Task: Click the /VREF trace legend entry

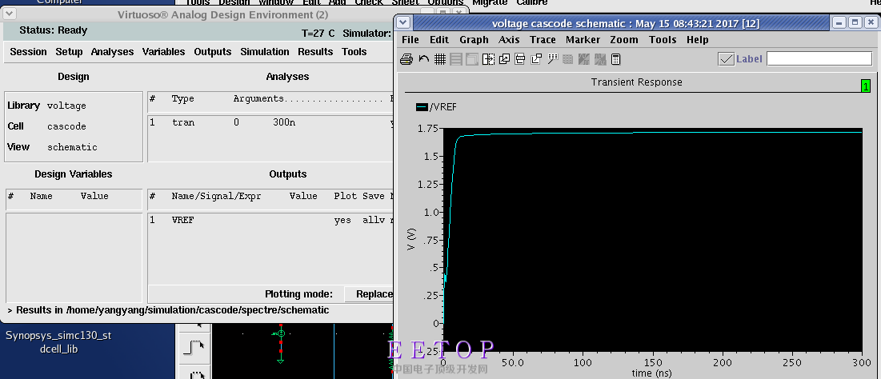Action: [x=437, y=107]
